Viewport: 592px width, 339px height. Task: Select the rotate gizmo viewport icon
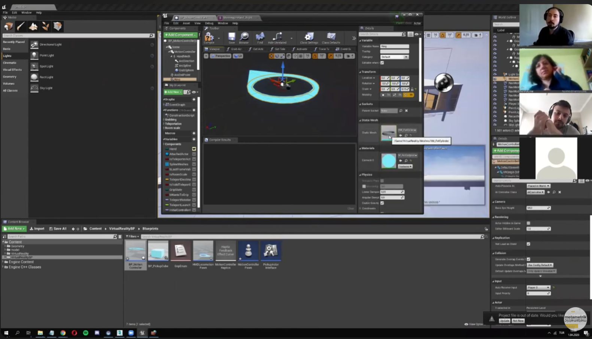pos(277,56)
